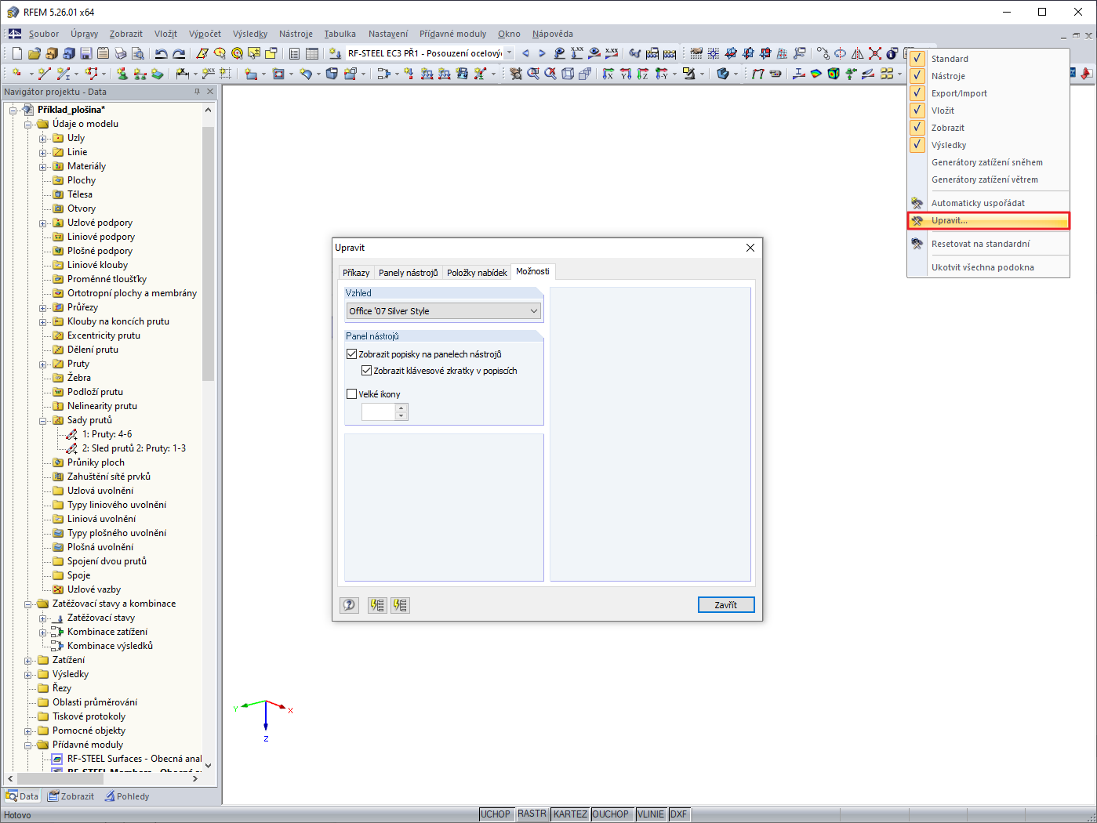Click the Y-axis view icon
1097x823 pixels.
626,74
